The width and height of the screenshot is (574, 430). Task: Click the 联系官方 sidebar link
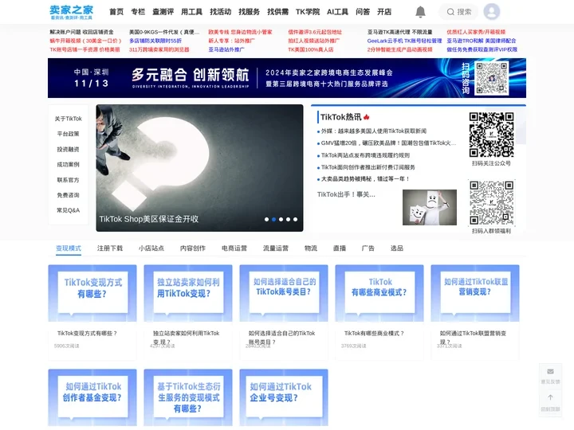(x=68, y=180)
